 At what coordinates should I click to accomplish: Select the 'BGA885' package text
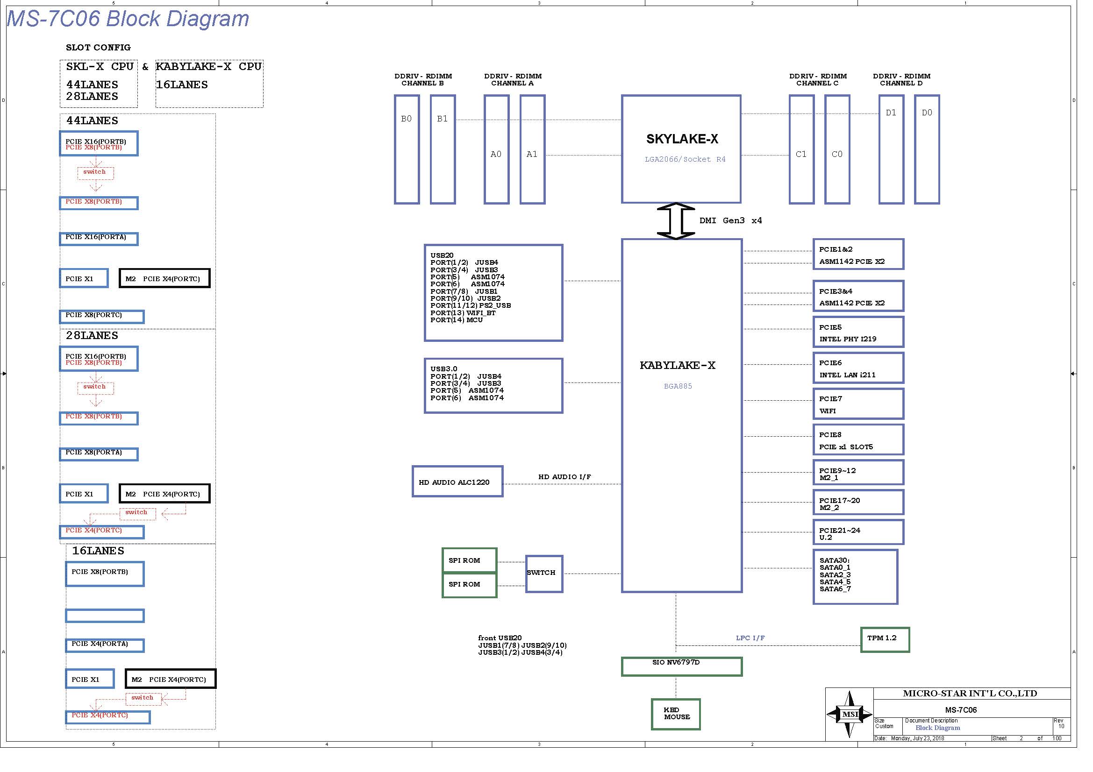pos(678,386)
